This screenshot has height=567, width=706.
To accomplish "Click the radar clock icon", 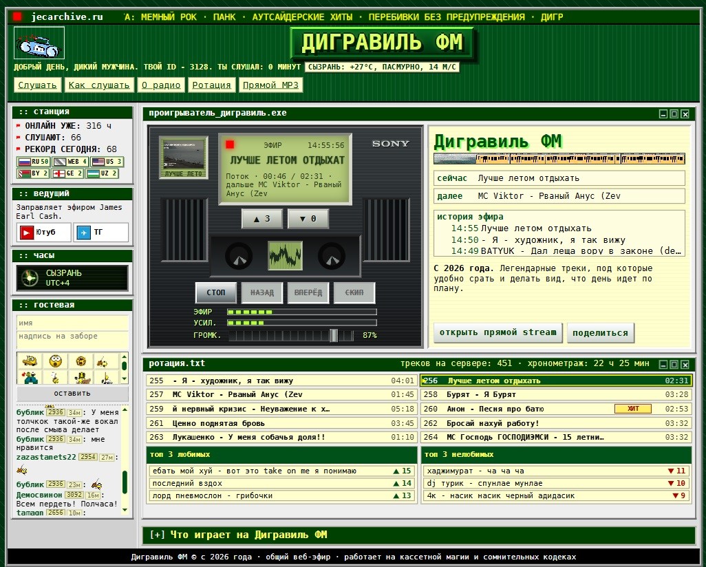I will coord(30,278).
